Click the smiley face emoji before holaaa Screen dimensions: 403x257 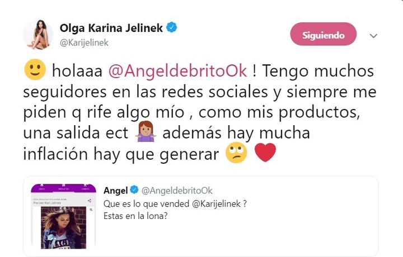35,69
